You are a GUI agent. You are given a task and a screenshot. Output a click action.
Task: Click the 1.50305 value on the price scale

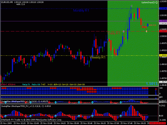pos(163,1)
